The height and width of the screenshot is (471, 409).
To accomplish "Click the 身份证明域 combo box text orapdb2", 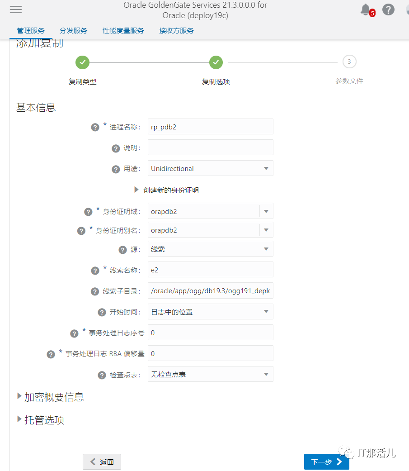I will coord(164,211).
